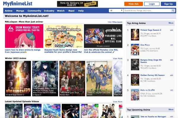The width and height of the screenshot is (178, 118).
Task: Click the Vinland Saga ranking thumbnail
Action: 135,35
